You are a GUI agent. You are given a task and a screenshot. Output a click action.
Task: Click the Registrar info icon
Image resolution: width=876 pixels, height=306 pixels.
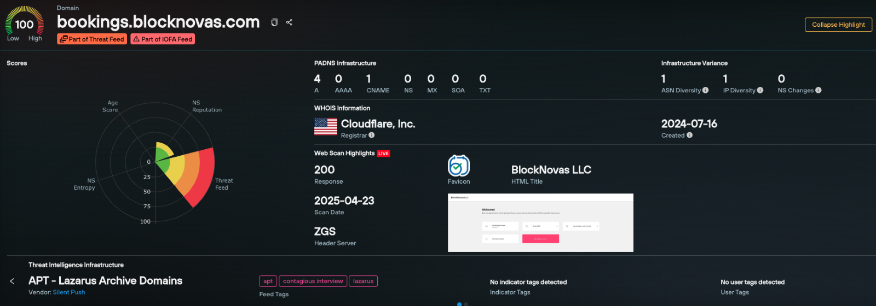click(371, 135)
